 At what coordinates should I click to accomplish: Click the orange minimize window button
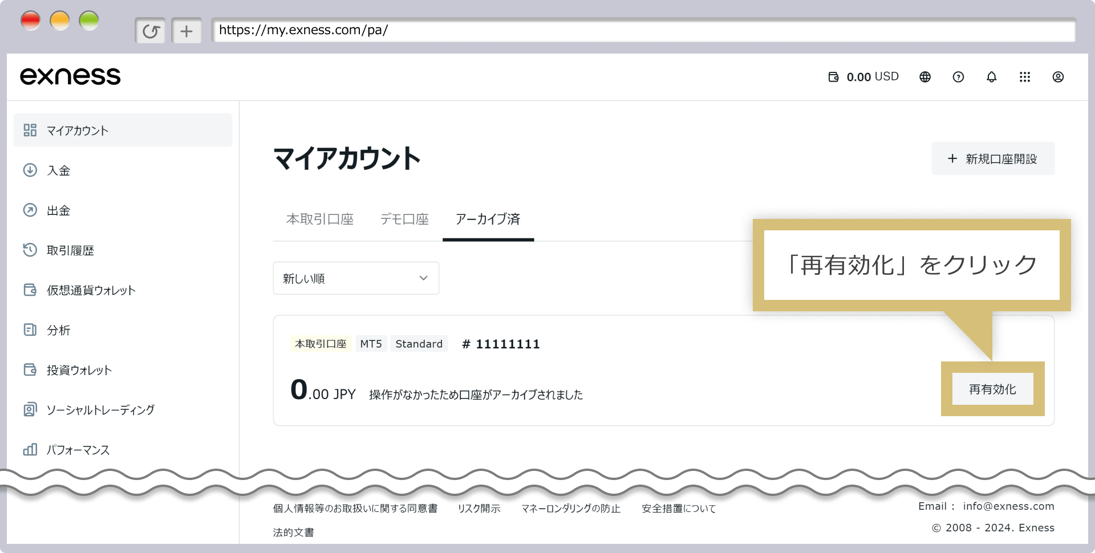coord(60,21)
